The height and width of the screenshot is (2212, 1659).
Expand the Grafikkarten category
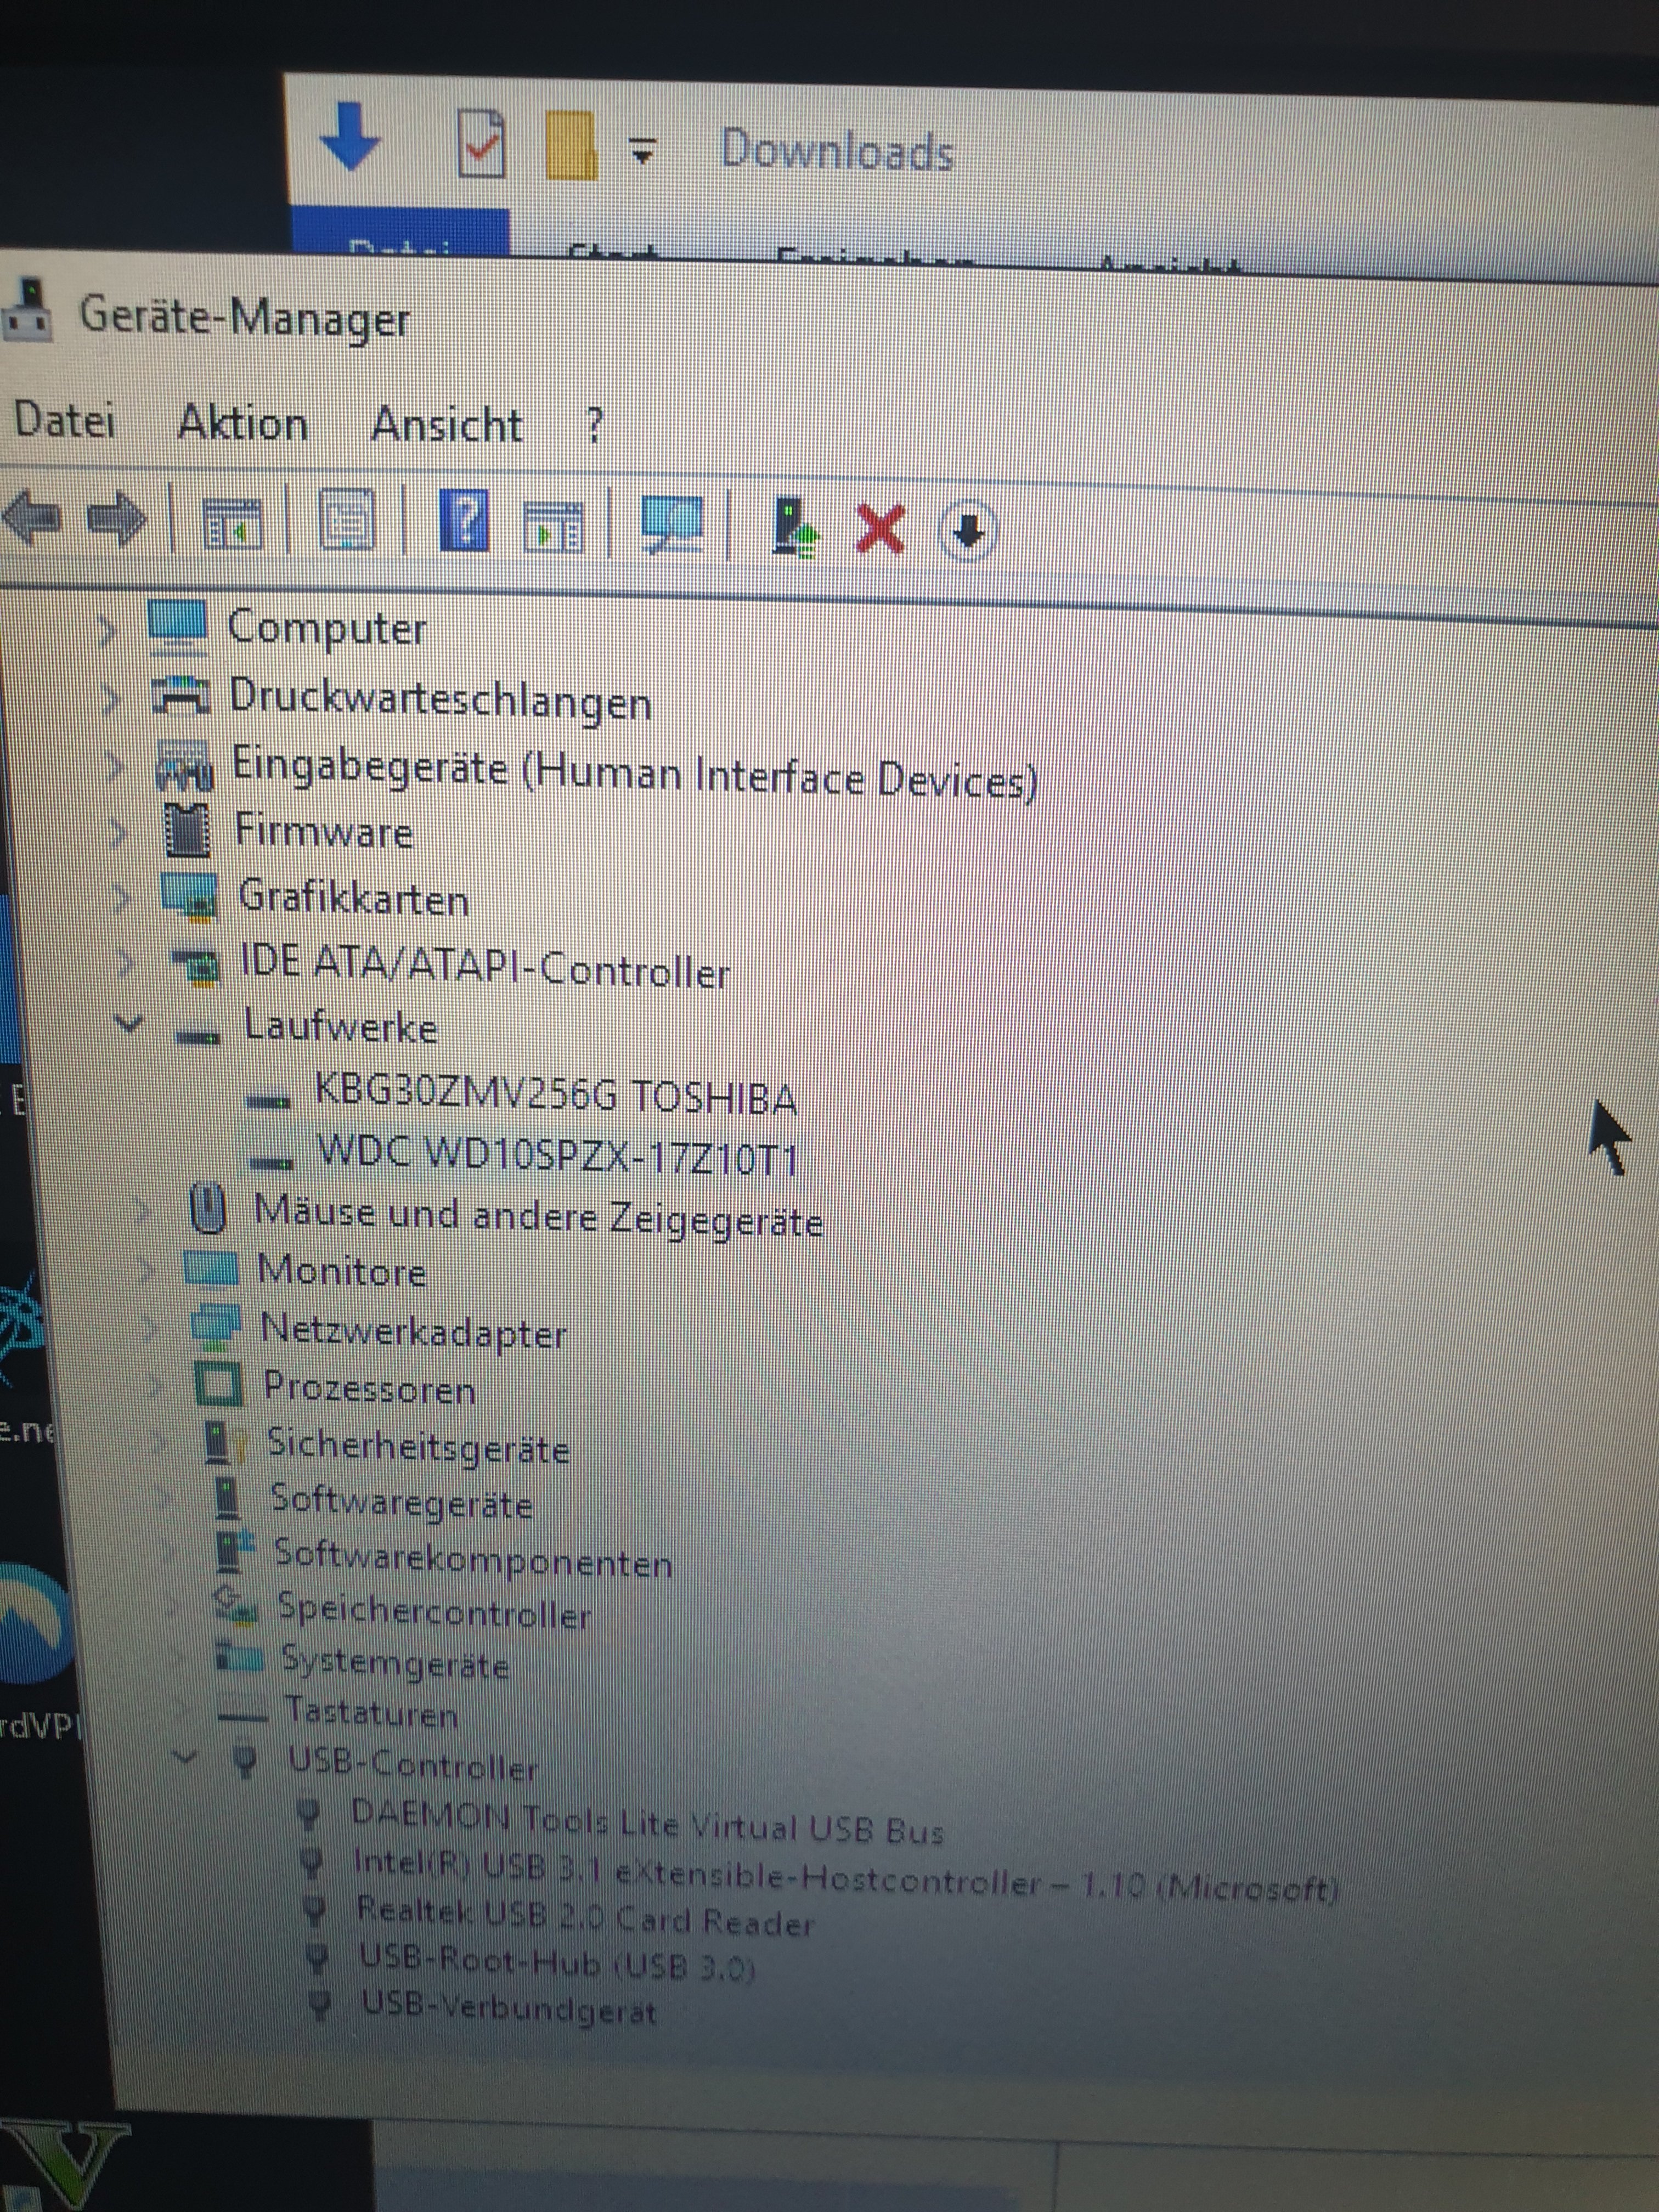coord(121,897)
